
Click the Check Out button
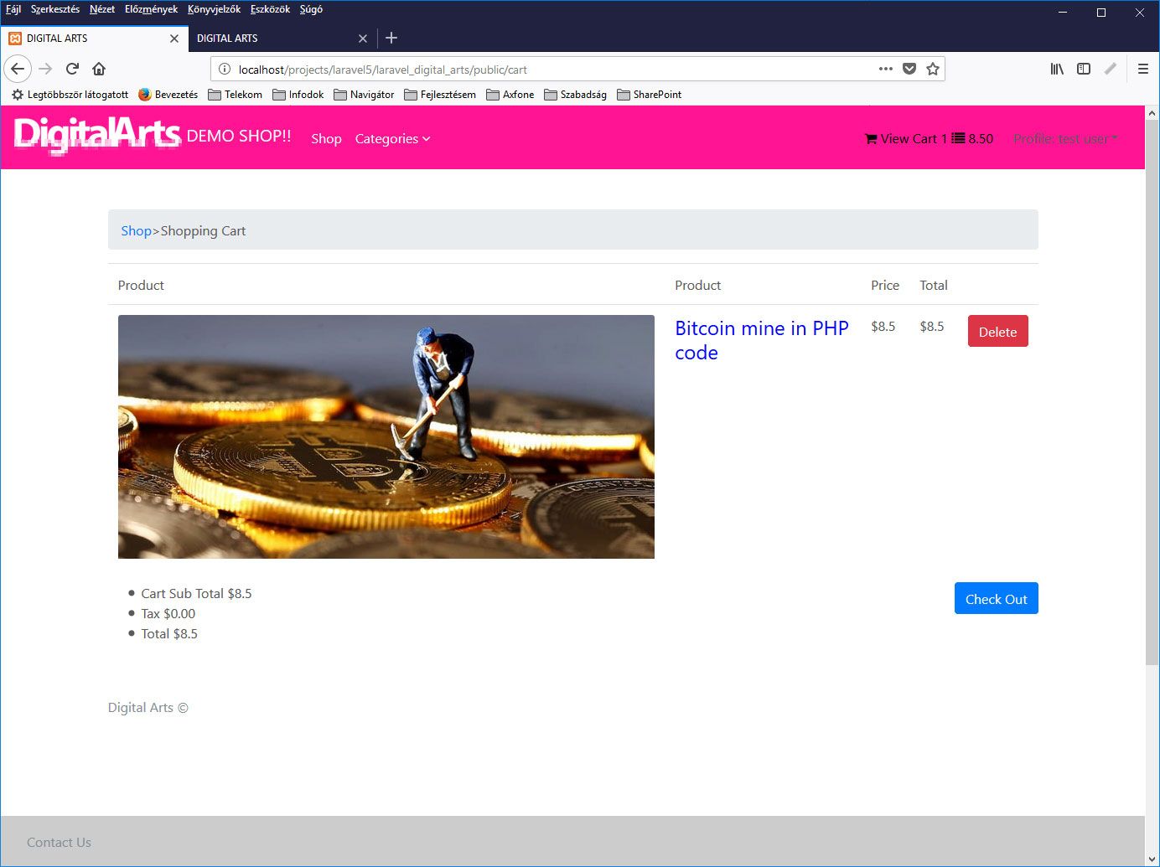pos(996,599)
